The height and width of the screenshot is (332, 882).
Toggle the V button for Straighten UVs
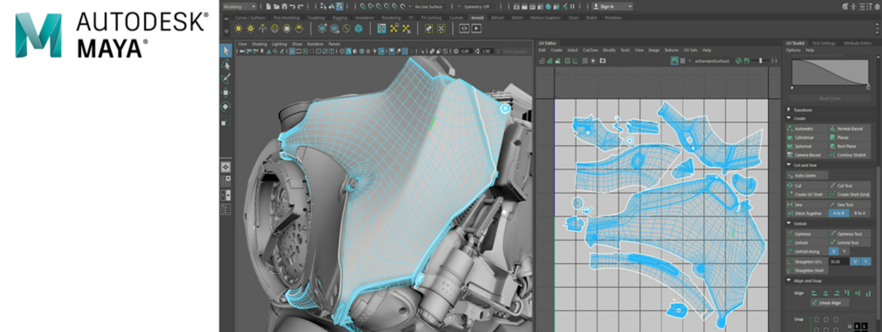coord(865,261)
